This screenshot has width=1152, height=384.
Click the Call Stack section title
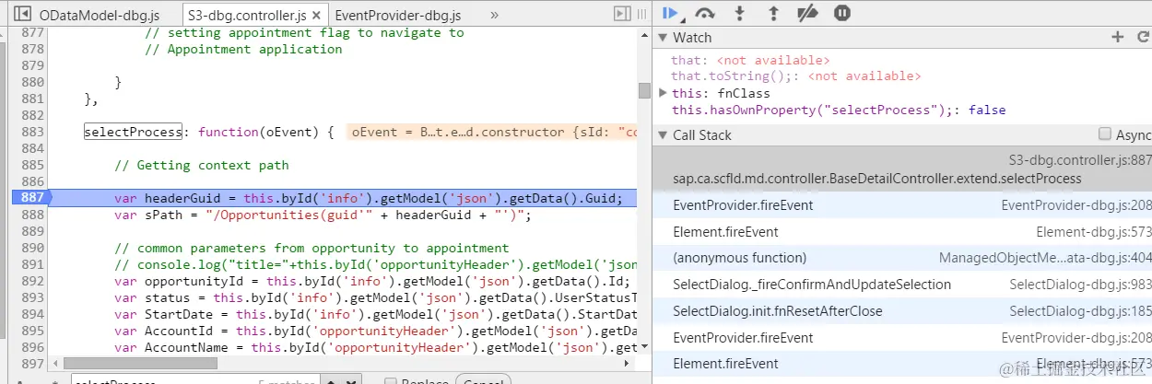[702, 135]
